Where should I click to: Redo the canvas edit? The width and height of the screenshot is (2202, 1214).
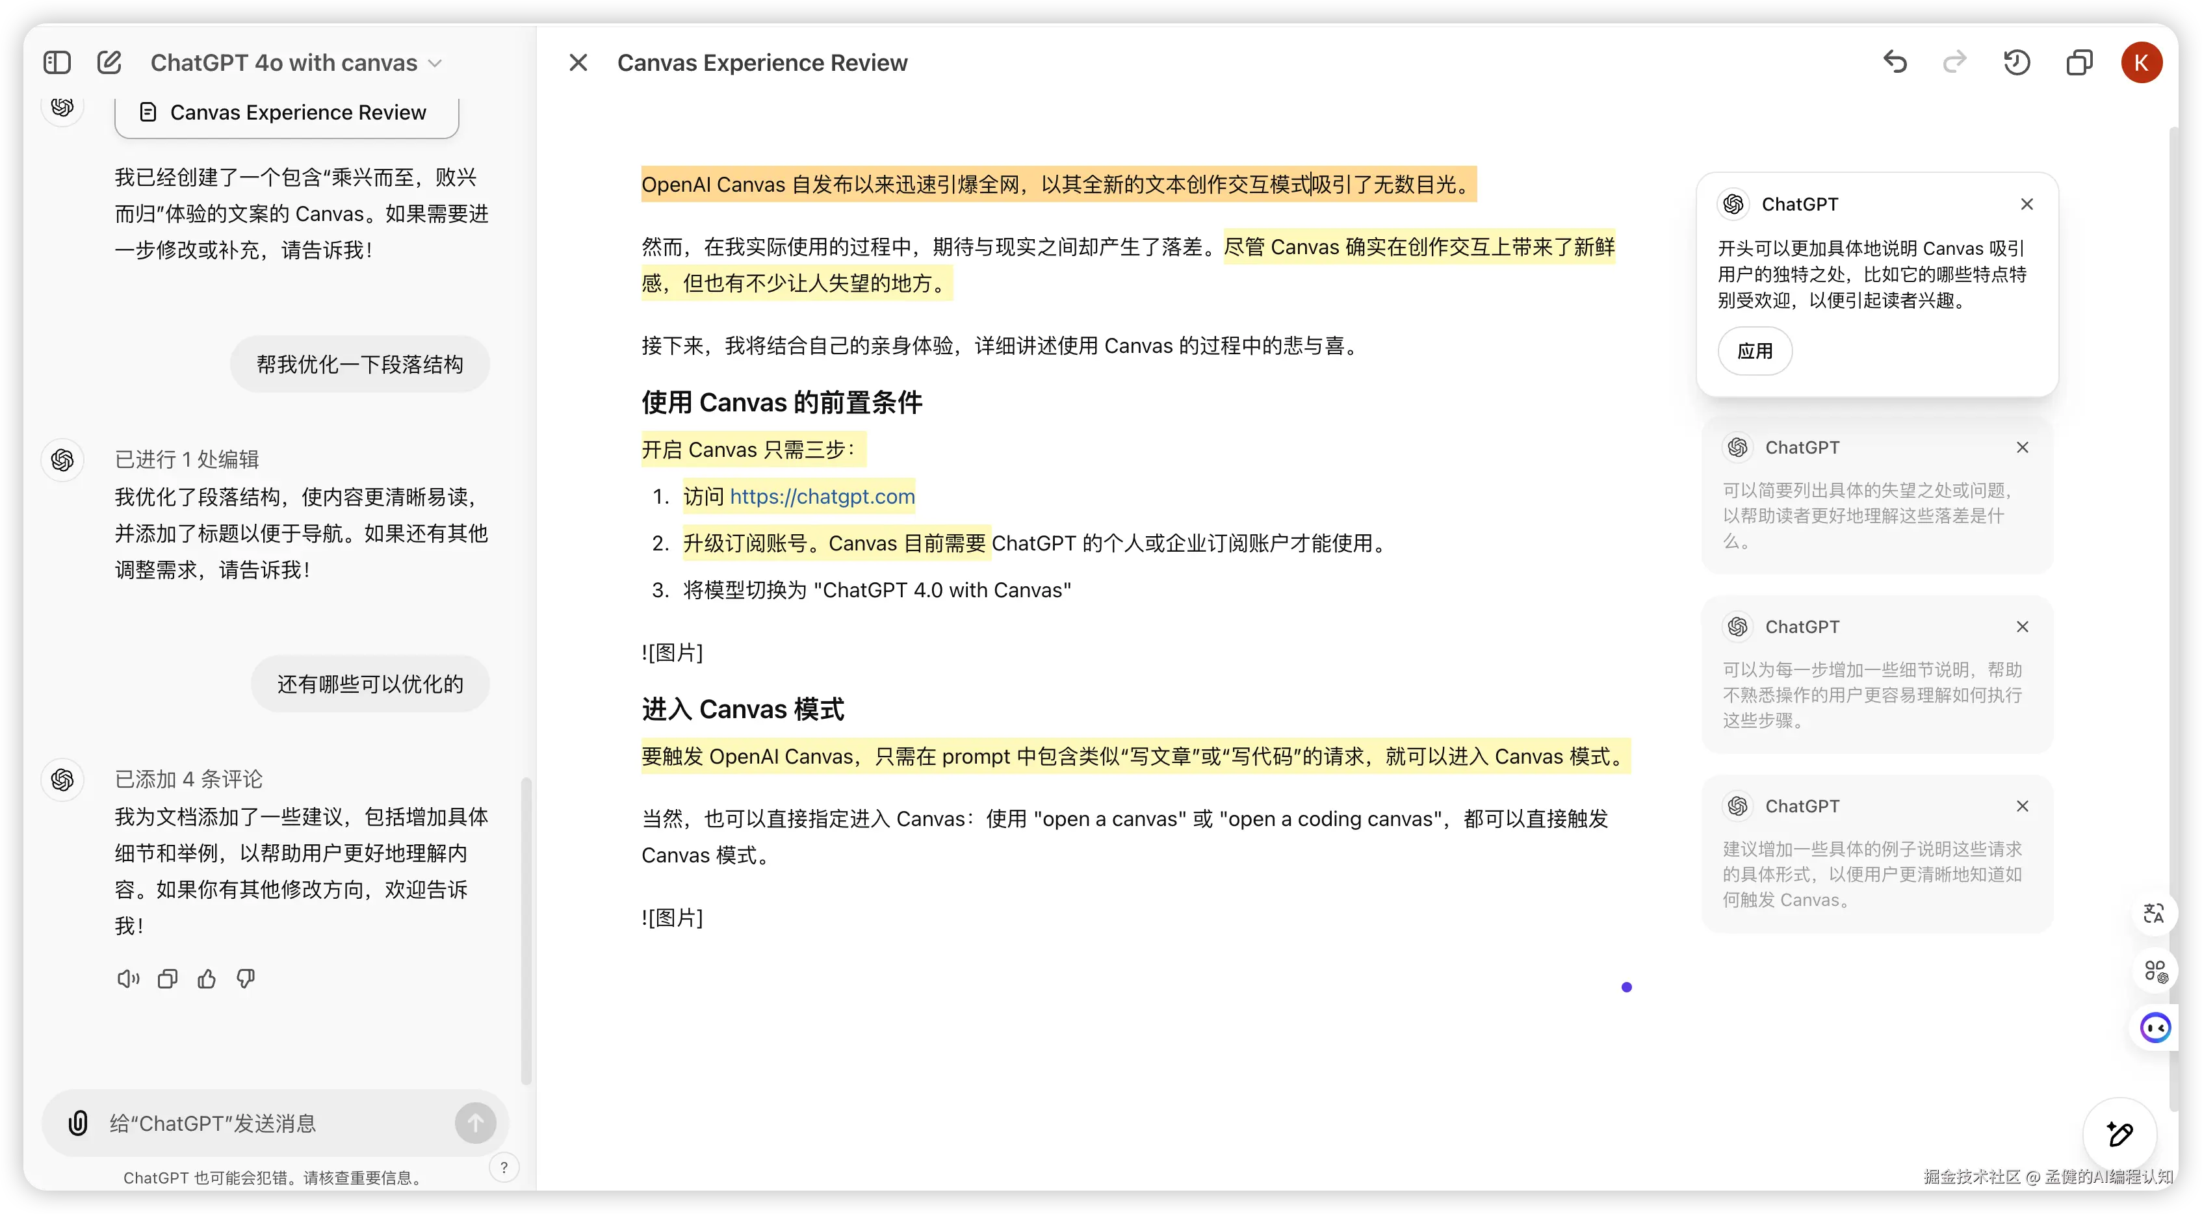1954,62
